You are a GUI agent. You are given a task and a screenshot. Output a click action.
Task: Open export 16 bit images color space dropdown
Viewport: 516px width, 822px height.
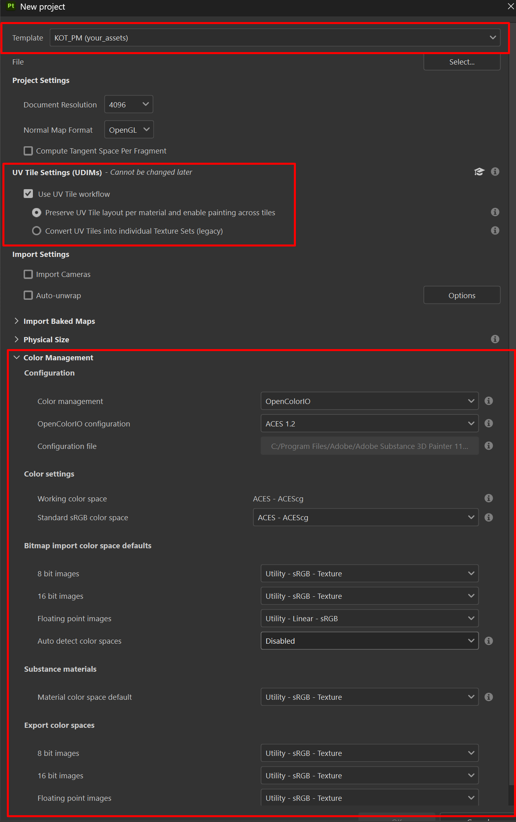point(370,776)
